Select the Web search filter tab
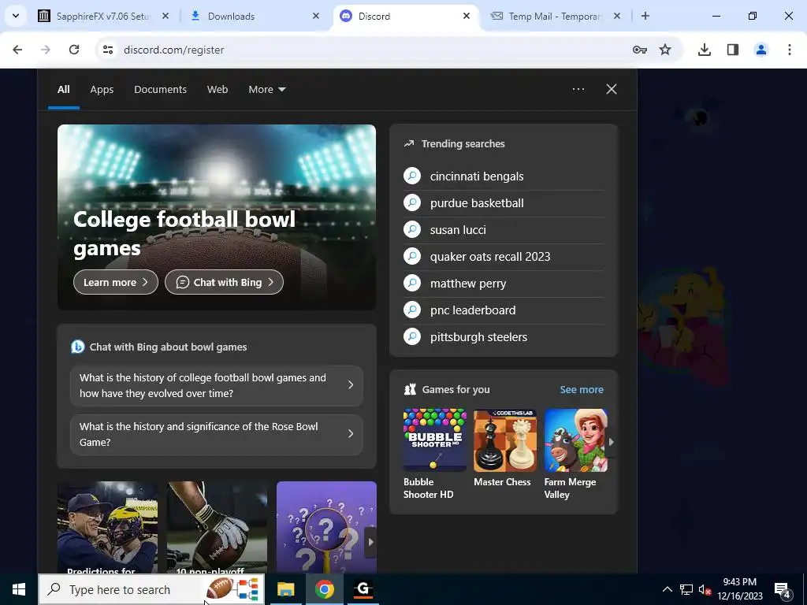This screenshot has height=605, width=807. coord(218,90)
